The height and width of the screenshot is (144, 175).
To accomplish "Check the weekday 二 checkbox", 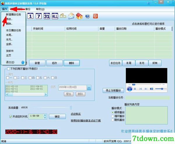I will [15, 78].
